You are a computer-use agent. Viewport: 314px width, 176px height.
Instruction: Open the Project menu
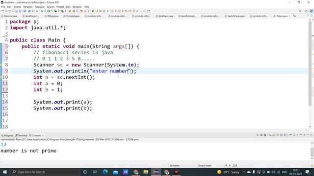[x=60, y=7]
